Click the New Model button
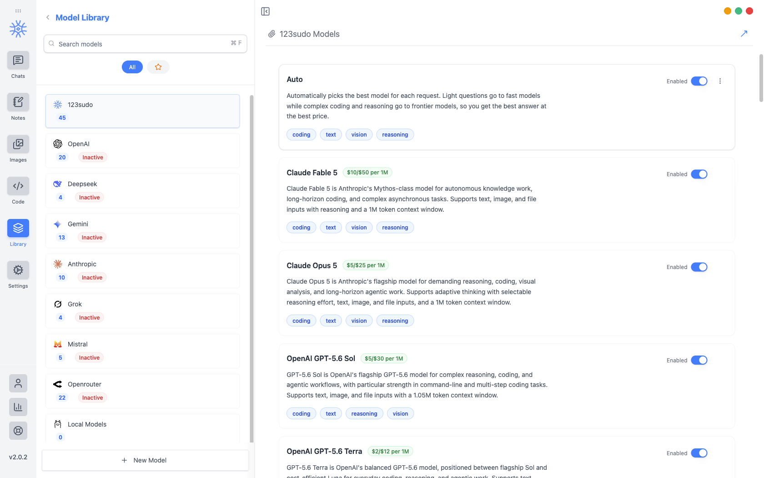Screen dimensions: 764x478 coord(146,460)
